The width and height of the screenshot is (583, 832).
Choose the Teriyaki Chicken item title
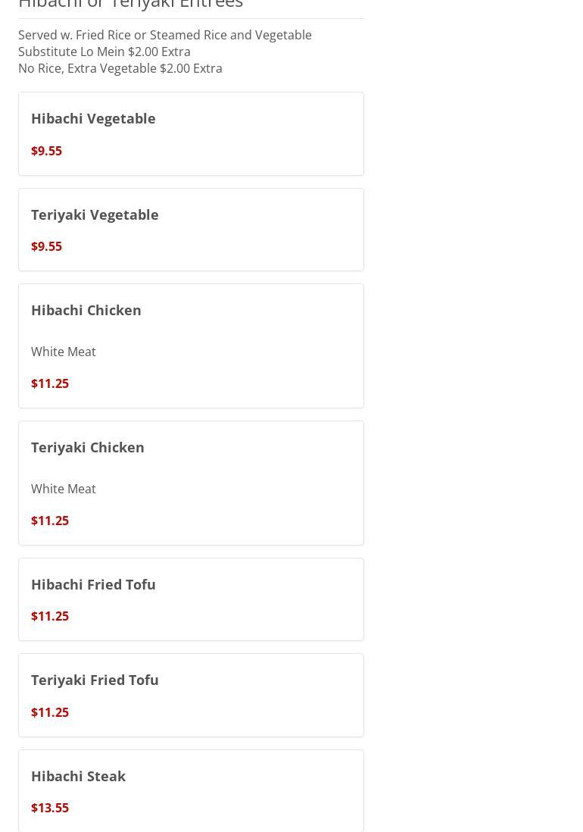point(88,447)
